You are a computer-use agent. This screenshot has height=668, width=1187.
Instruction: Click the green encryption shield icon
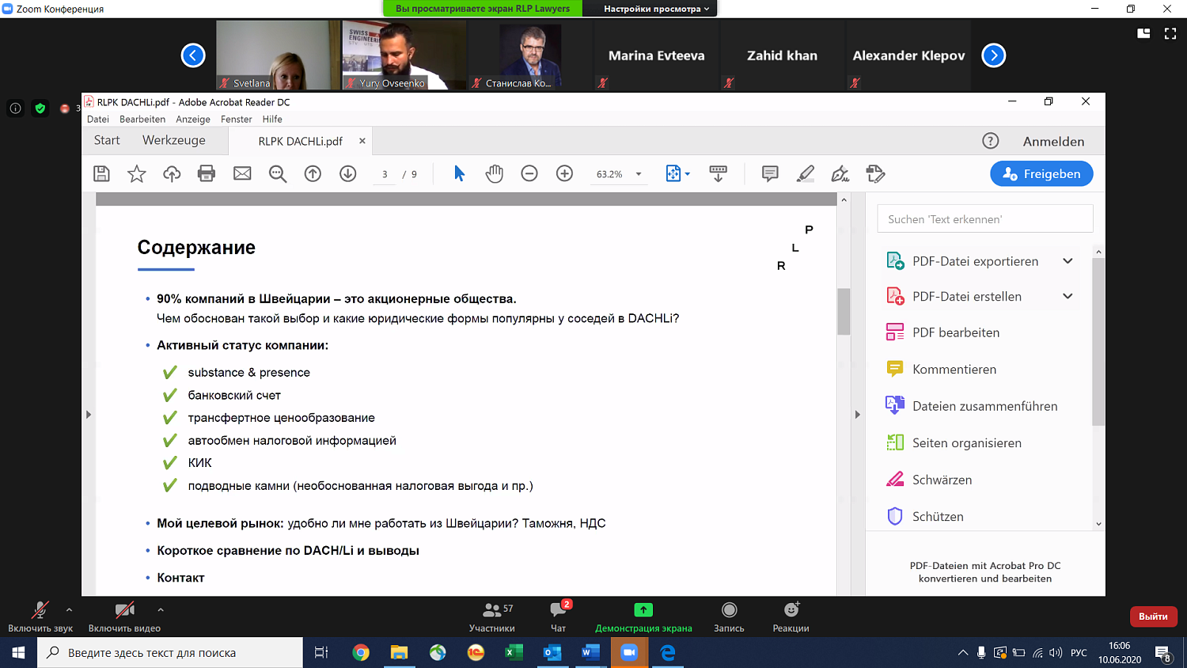(x=40, y=108)
